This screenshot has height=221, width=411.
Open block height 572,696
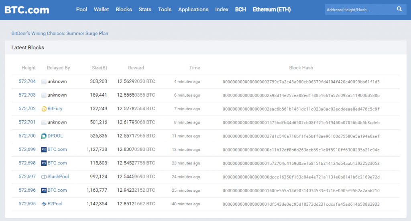pyautogui.click(x=27, y=191)
